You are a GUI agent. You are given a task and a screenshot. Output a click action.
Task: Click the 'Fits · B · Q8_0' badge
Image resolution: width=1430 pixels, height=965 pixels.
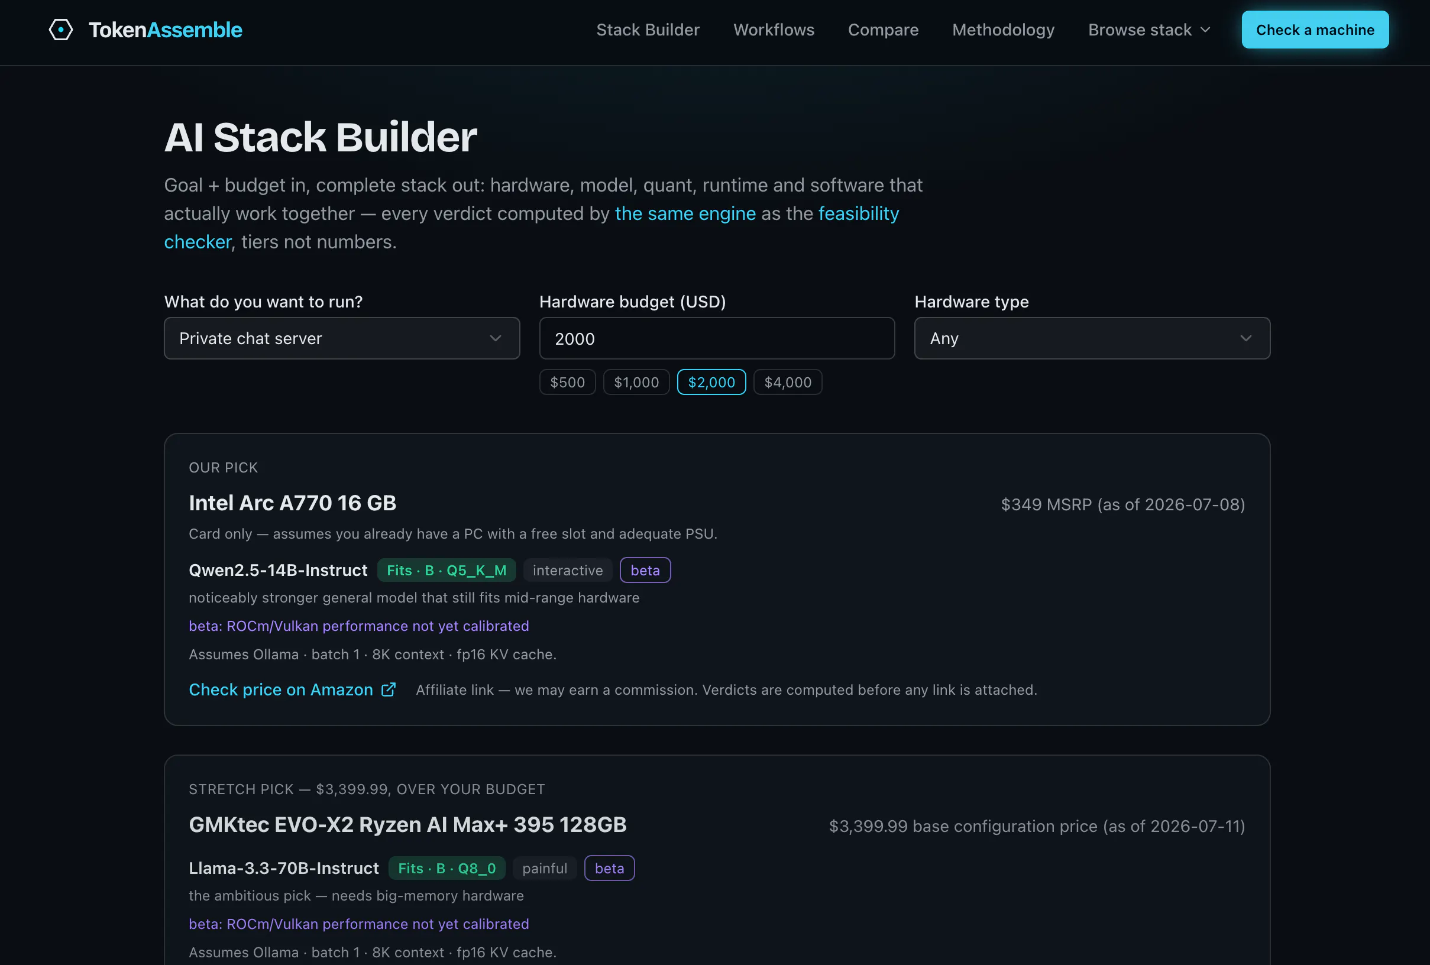[x=447, y=868]
